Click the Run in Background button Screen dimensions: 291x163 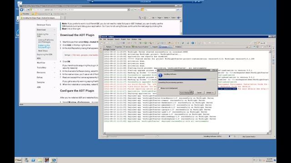tap(186, 92)
